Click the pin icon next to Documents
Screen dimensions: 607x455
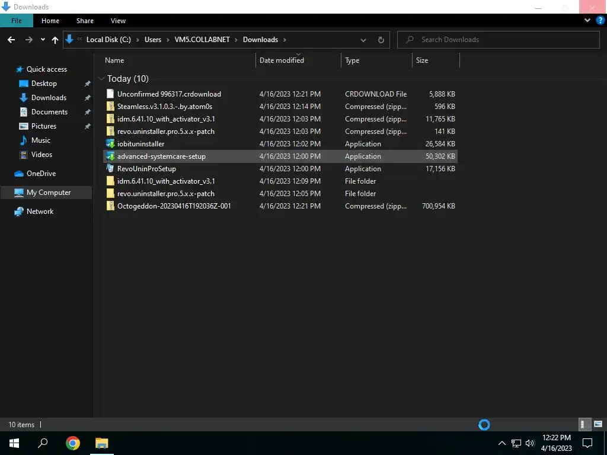pos(88,112)
